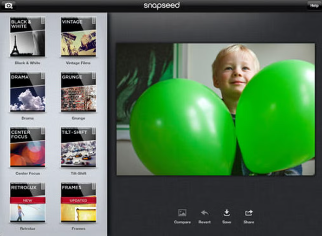Click the "Share" label text

(x=249, y=222)
